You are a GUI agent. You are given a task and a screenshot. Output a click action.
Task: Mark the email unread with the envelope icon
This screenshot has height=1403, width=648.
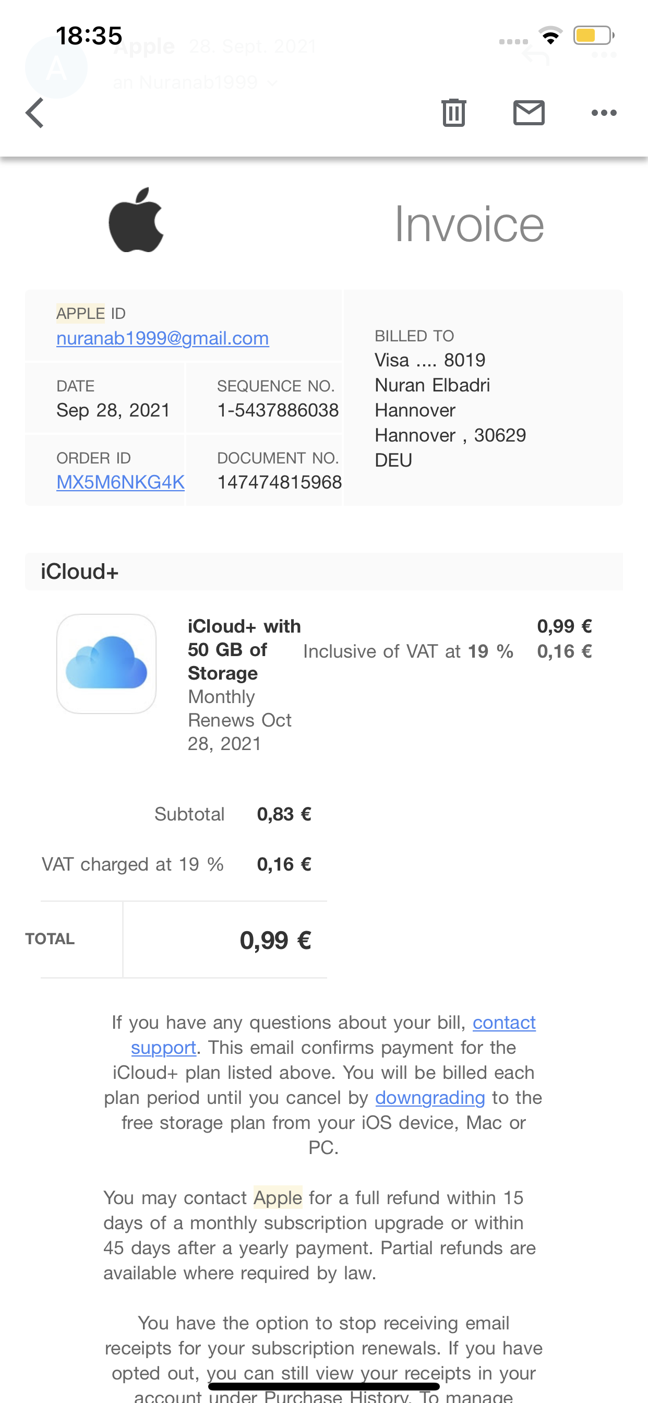click(x=529, y=113)
